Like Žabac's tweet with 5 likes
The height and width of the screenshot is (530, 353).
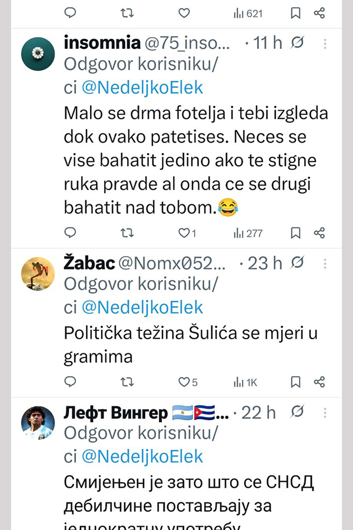tap(184, 382)
